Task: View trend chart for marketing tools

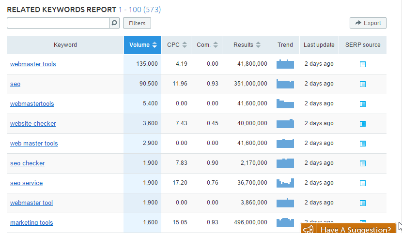Action: tap(285, 222)
